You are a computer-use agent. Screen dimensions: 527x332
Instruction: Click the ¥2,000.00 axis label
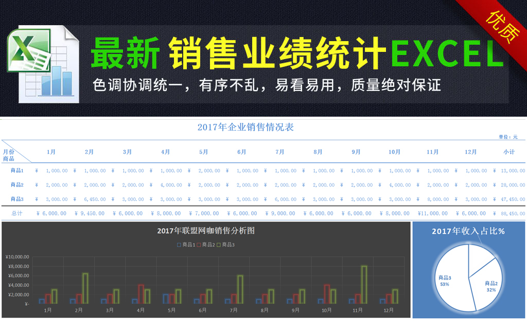(19, 294)
